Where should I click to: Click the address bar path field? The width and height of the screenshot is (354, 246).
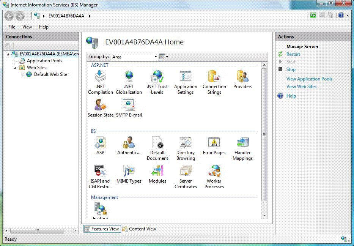(169, 16)
